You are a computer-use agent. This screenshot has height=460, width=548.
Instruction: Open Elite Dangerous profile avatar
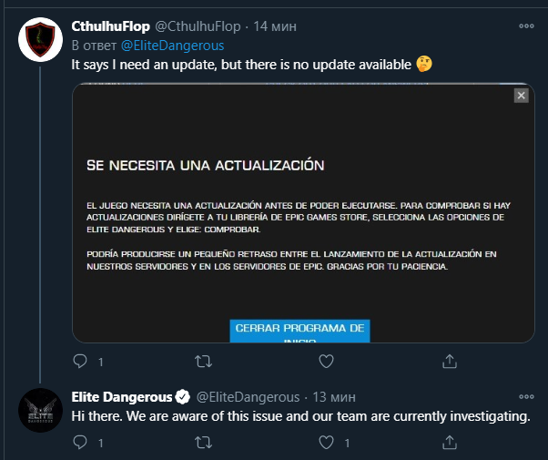click(x=41, y=410)
